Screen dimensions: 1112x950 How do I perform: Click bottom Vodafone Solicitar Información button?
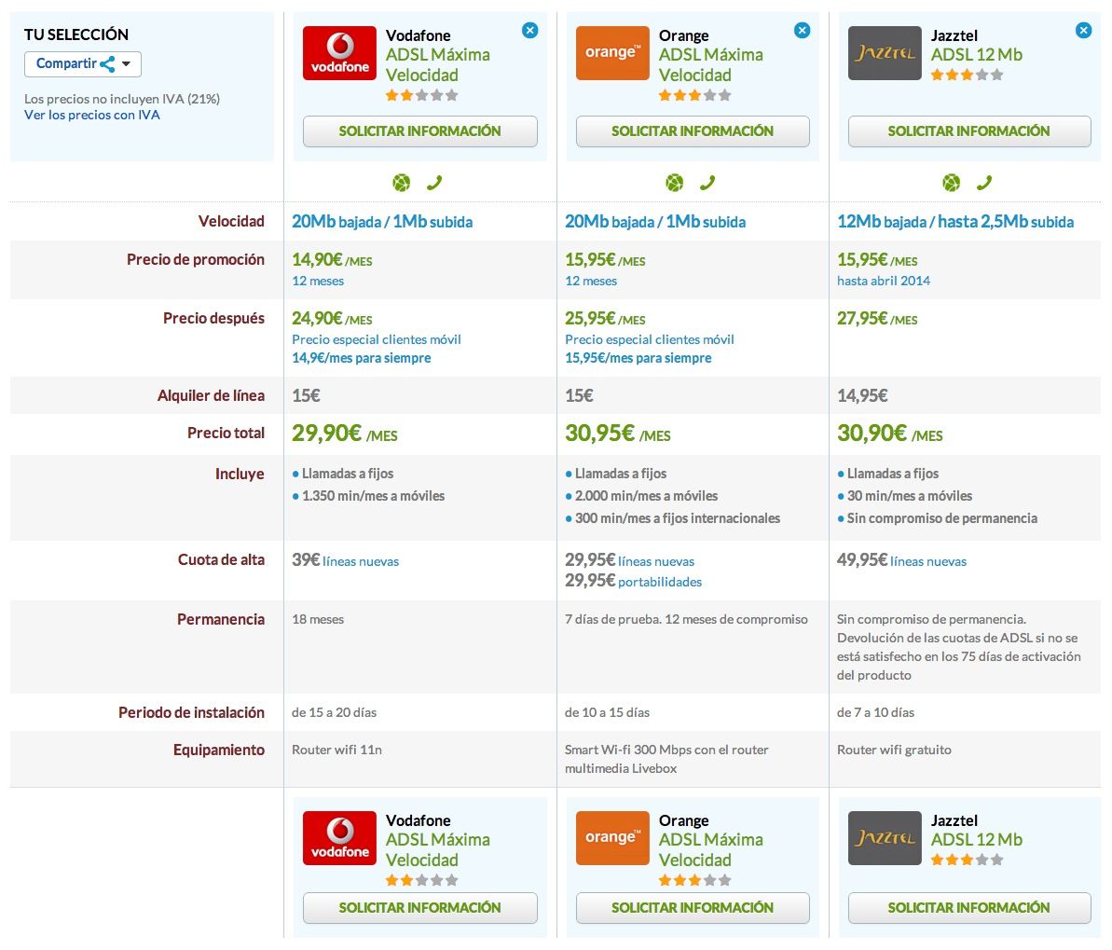[419, 907]
